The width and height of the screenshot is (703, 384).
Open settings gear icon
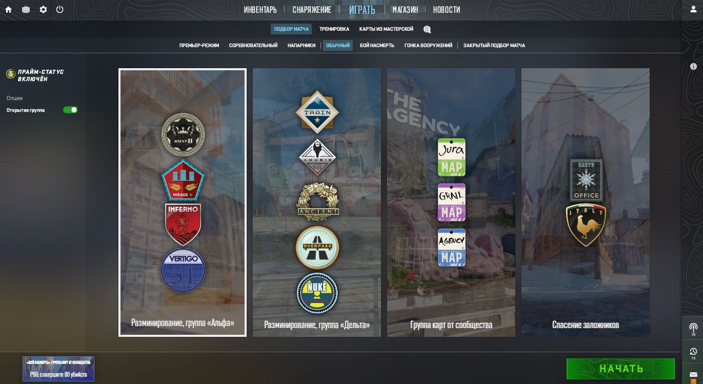click(43, 10)
